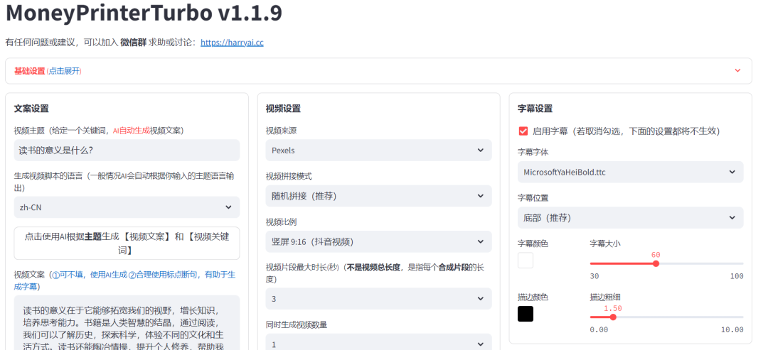Open the harryai.cc link
Screen dimensions: 768x350
pos(232,43)
